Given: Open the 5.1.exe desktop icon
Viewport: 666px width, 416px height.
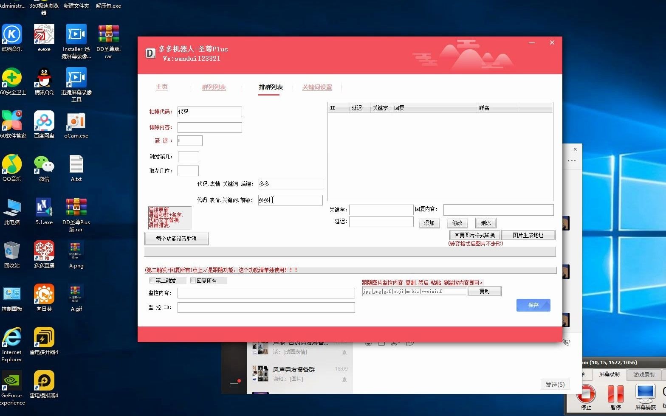Looking at the screenshot, I should [x=44, y=211].
